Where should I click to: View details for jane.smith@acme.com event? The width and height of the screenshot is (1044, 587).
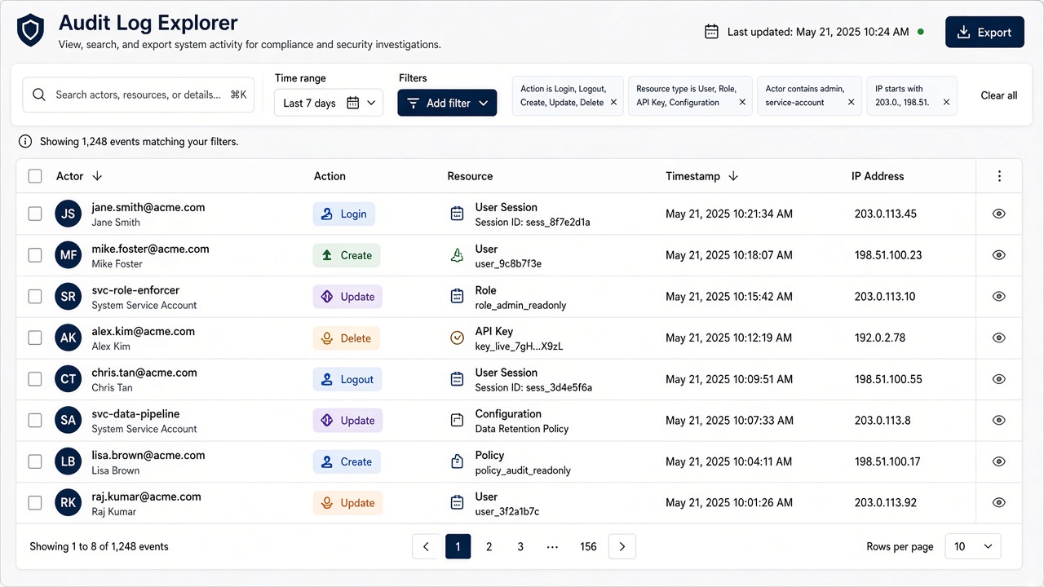point(998,214)
